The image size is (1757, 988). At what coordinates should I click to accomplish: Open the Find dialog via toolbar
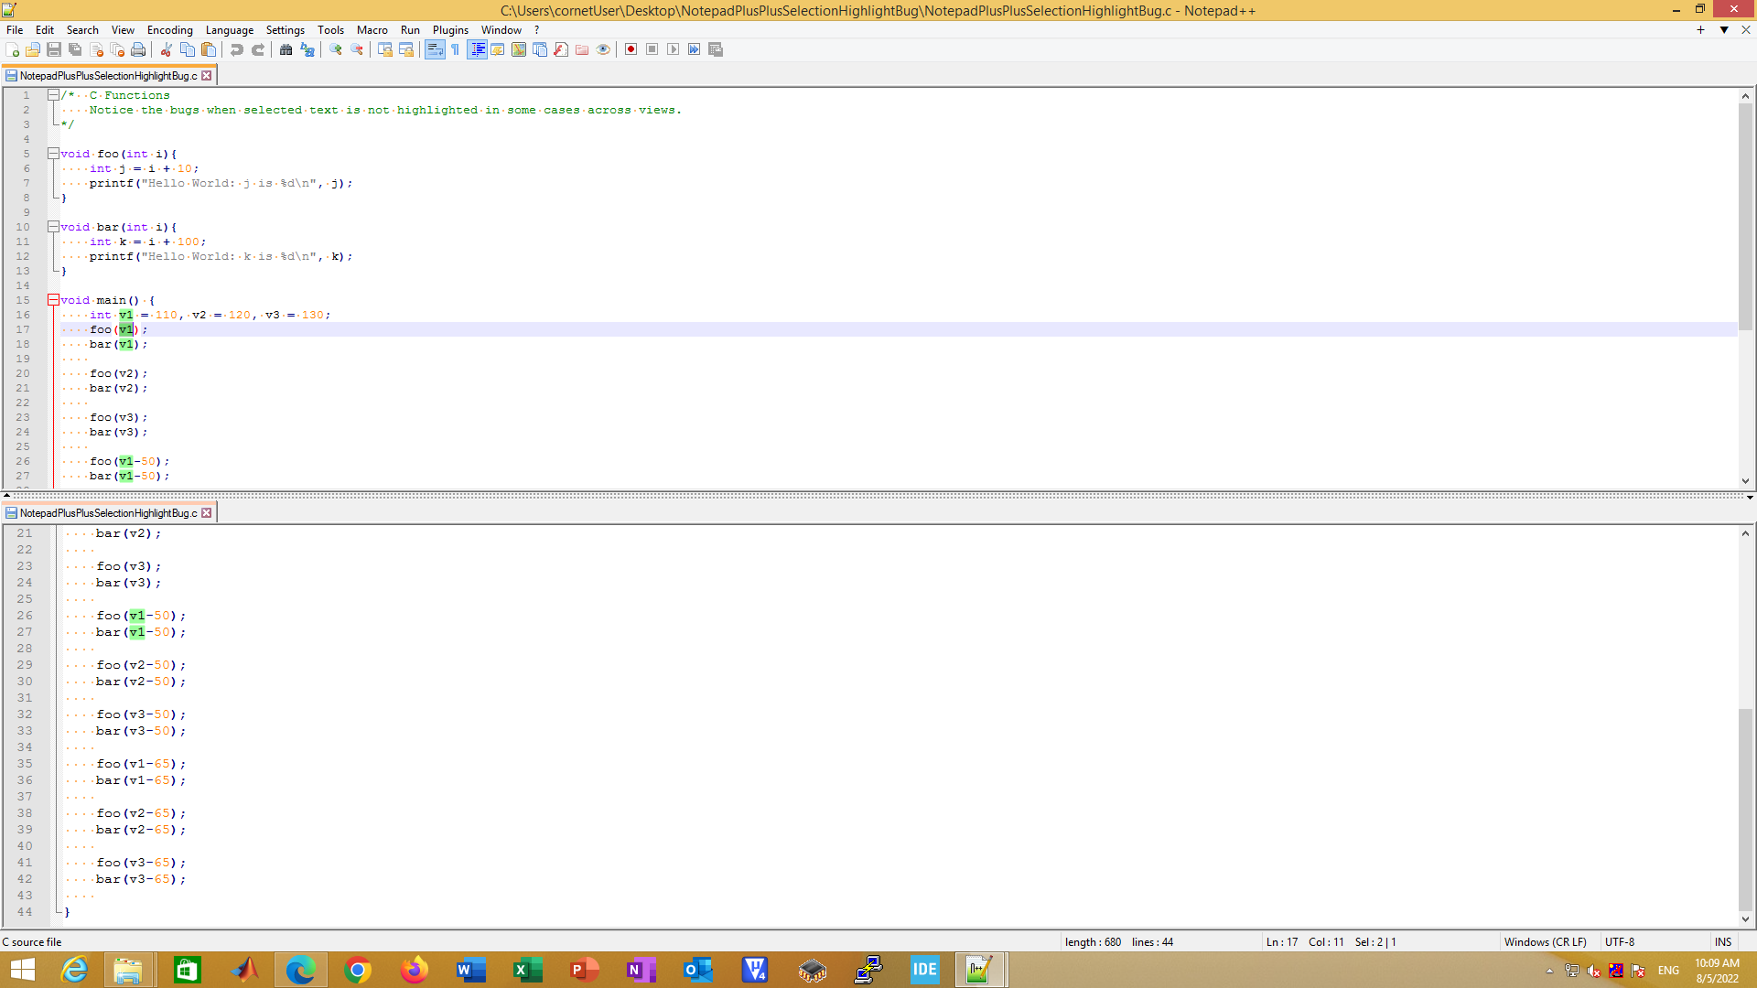point(286,49)
